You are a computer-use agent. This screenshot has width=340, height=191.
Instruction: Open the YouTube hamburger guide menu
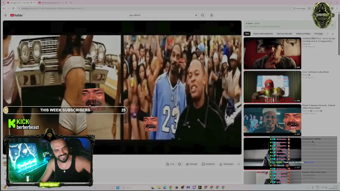[x=5, y=15]
